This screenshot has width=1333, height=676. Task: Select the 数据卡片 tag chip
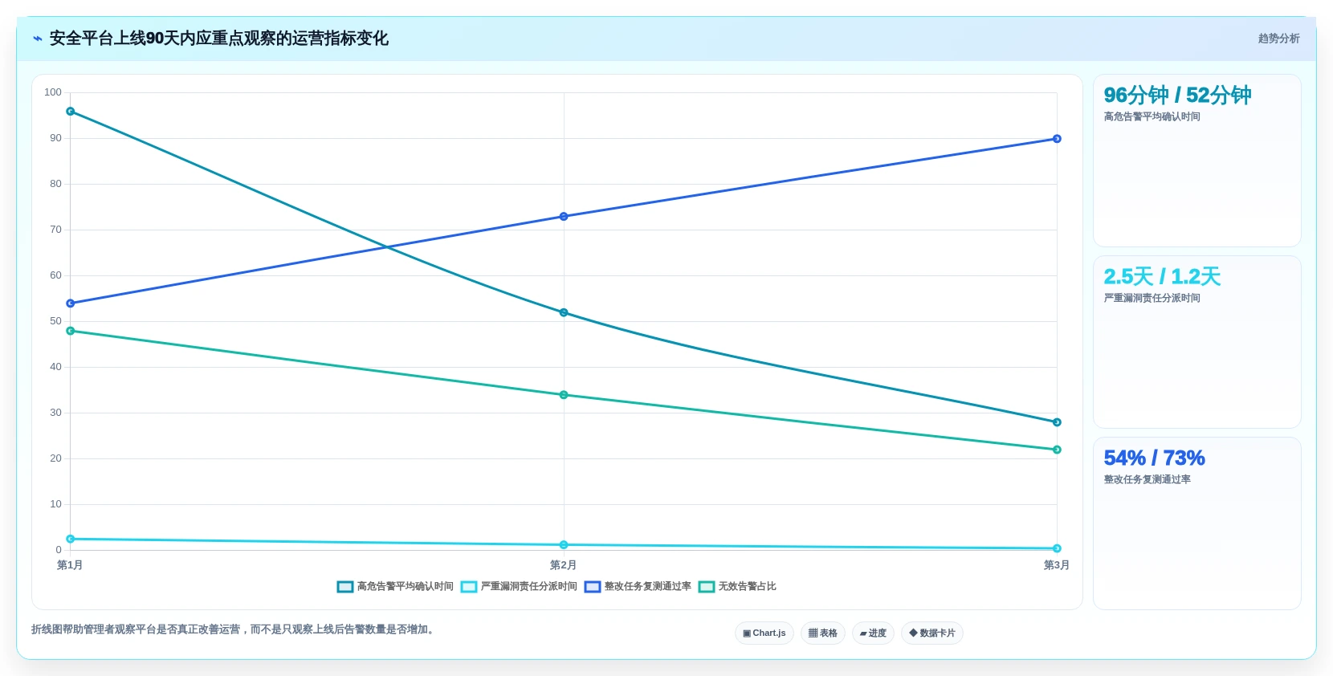coord(932,633)
